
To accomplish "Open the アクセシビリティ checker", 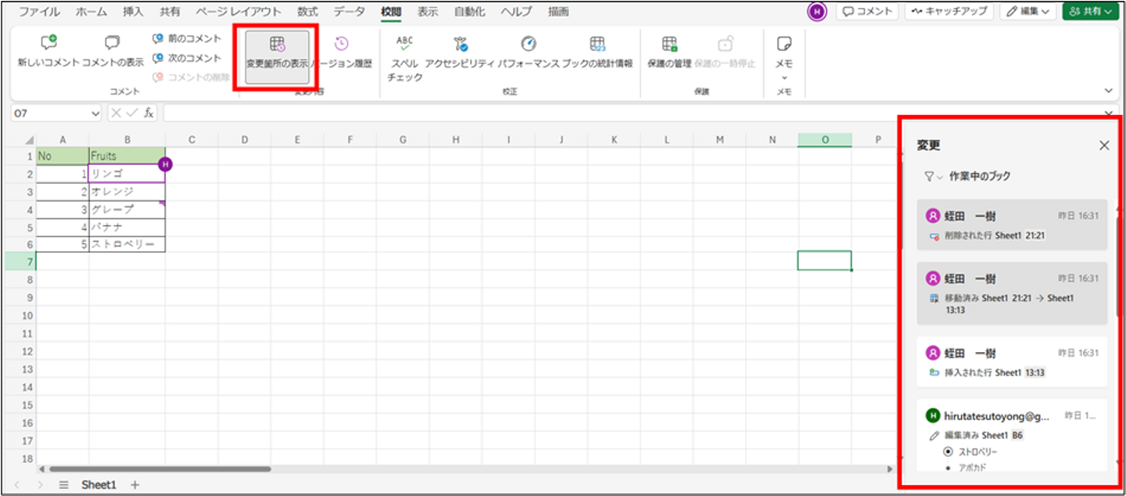I will 460,52.
